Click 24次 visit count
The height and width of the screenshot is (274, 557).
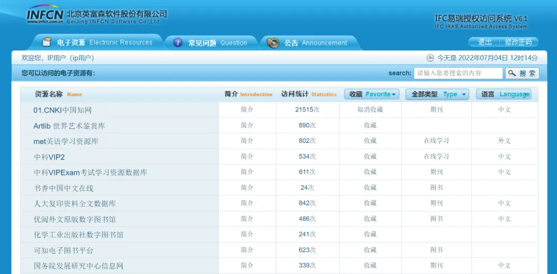tap(307, 188)
